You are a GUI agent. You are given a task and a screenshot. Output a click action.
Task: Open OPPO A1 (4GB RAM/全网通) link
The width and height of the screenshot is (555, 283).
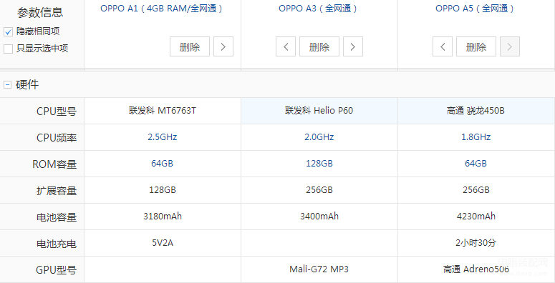161,9
